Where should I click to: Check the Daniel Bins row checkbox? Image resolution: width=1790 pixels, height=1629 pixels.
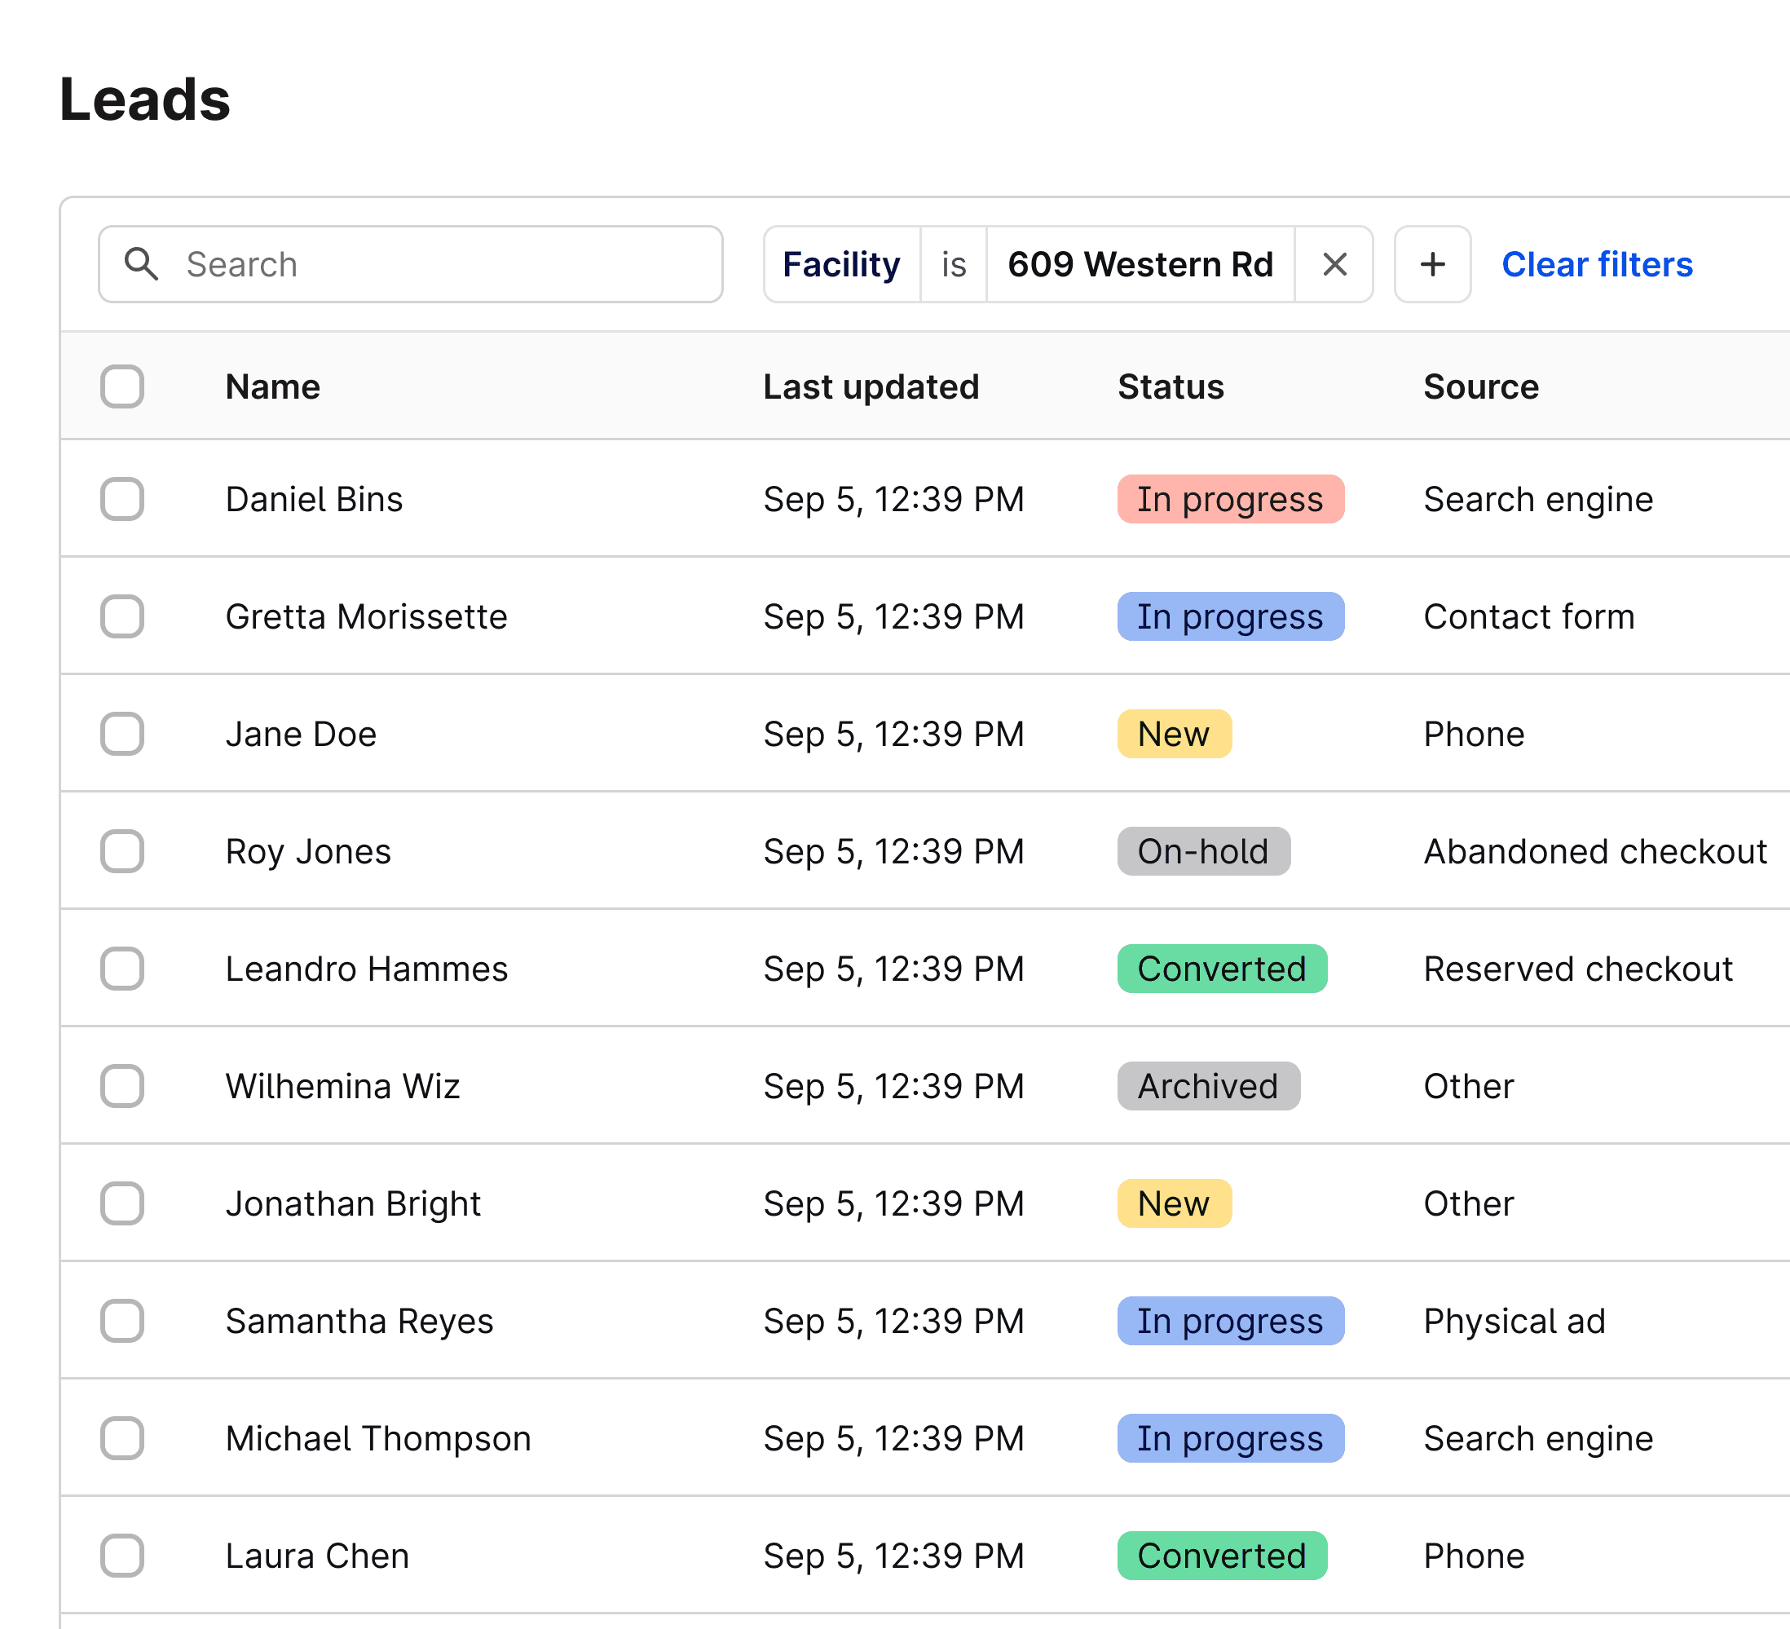click(x=122, y=499)
